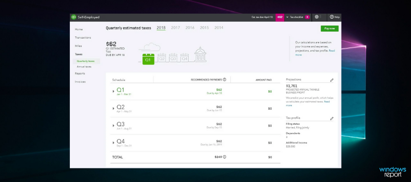
Task: Select Annual taxes submenu item
Action: pos(84,67)
